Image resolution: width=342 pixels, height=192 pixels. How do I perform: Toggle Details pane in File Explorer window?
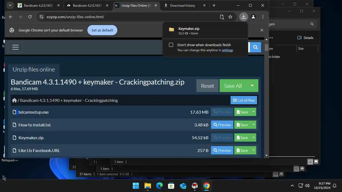pos(305,38)
